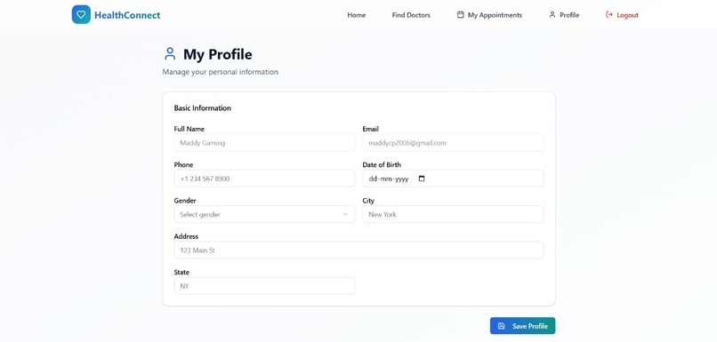Screen dimensions: 717x342
Task: Click the HealthConnect heart logo icon
Action: tap(81, 14)
